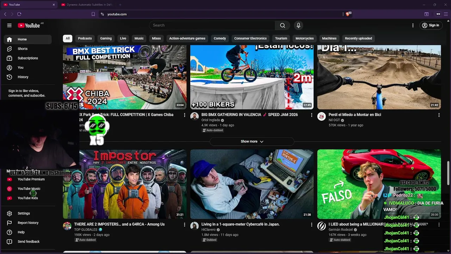Open Settings in the sidebar
This screenshot has height=254, width=451.
(x=27, y=213)
